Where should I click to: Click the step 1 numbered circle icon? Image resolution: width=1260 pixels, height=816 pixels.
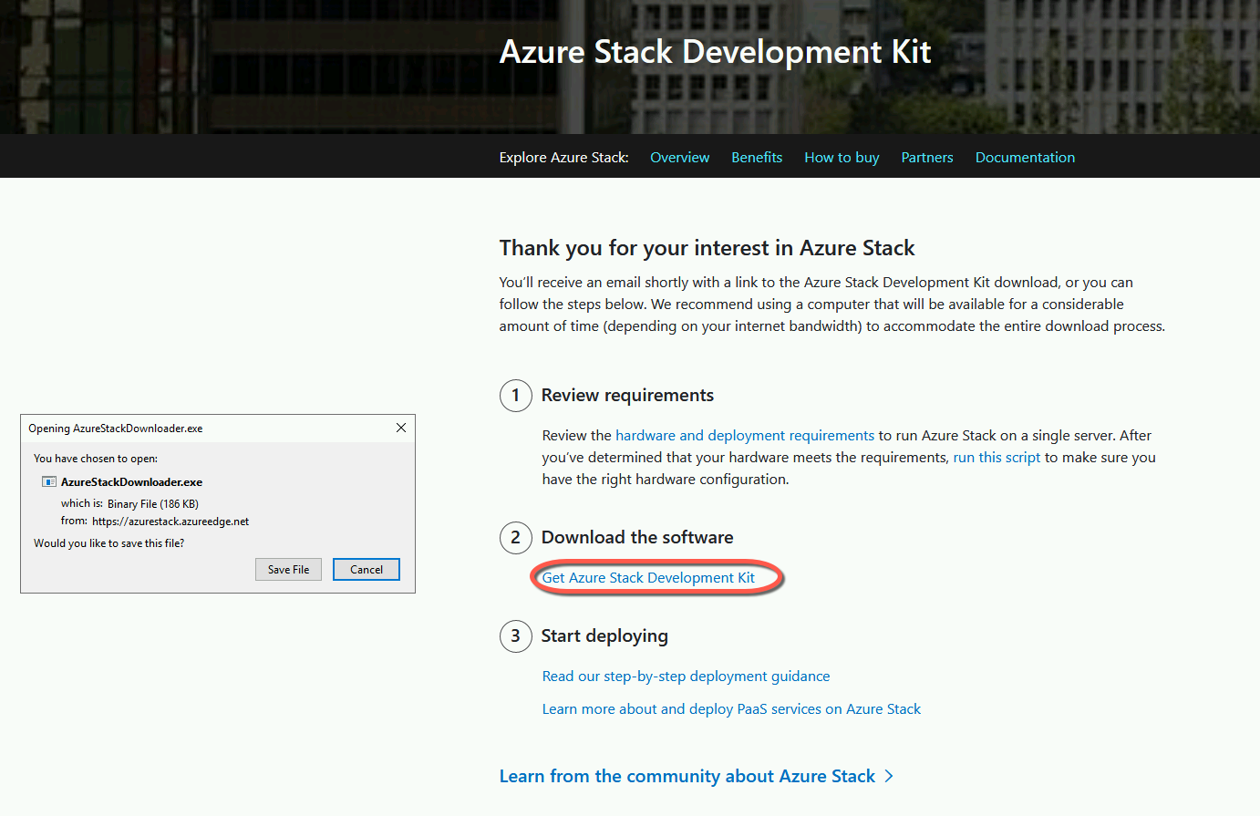pos(516,396)
